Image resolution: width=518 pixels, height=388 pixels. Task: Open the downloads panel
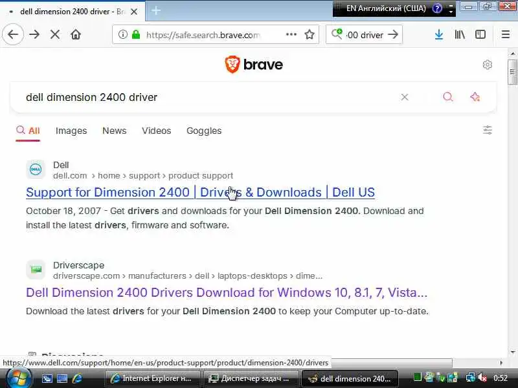pyautogui.click(x=439, y=34)
